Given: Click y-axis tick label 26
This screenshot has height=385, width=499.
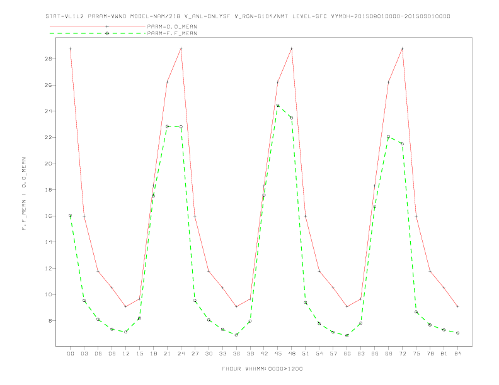Looking at the screenshot, I should pos(49,85).
